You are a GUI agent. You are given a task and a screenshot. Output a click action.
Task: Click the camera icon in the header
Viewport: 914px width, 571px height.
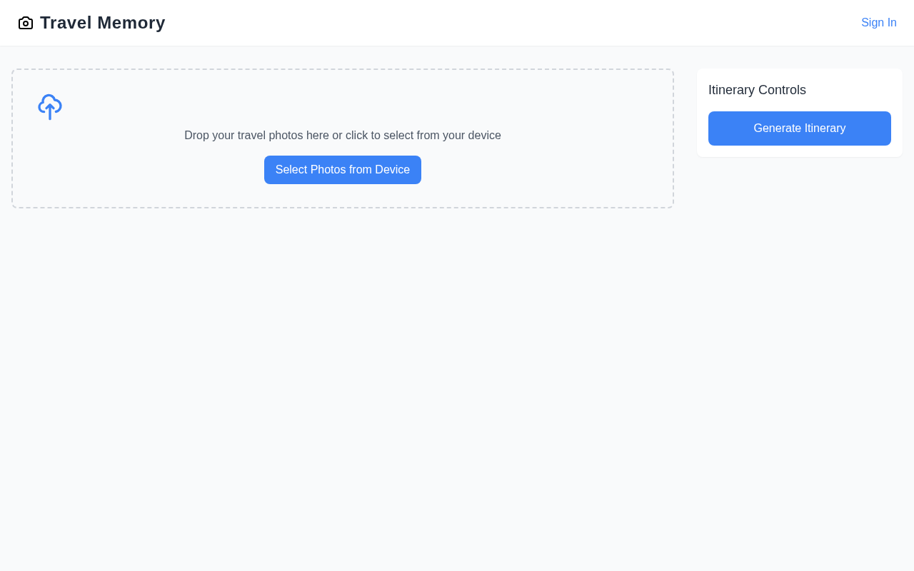[x=26, y=23]
